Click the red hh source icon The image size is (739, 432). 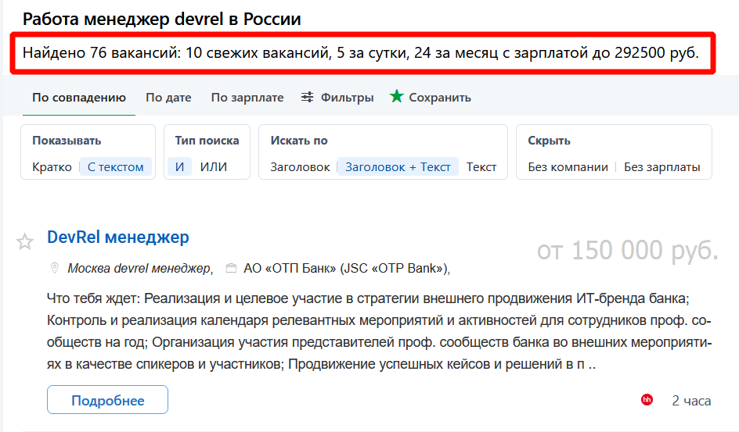[647, 400]
